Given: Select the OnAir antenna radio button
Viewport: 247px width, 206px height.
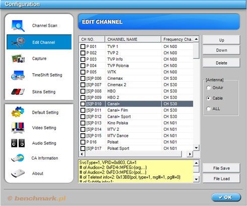Looking at the screenshot, I should [209, 88].
